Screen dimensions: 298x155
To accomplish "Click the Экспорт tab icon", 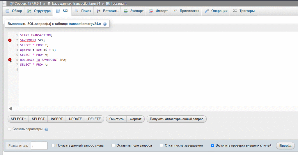I will (x=126, y=11).
